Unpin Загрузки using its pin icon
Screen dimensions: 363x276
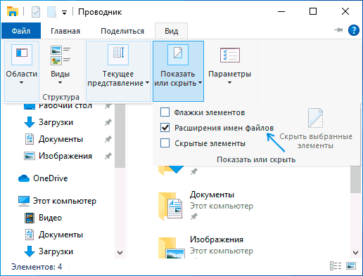coord(108,122)
